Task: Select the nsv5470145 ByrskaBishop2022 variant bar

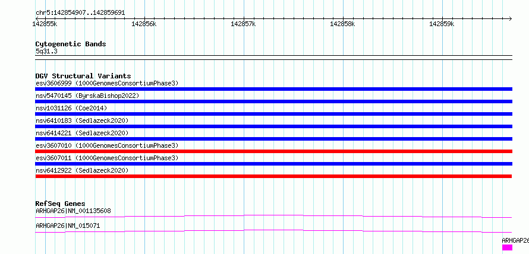Action: coord(273,101)
